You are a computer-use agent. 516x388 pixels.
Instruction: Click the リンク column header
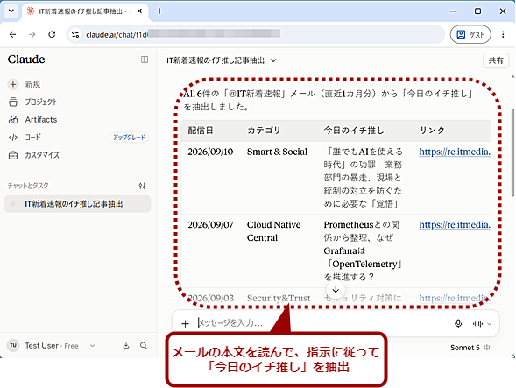coord(432,131)
